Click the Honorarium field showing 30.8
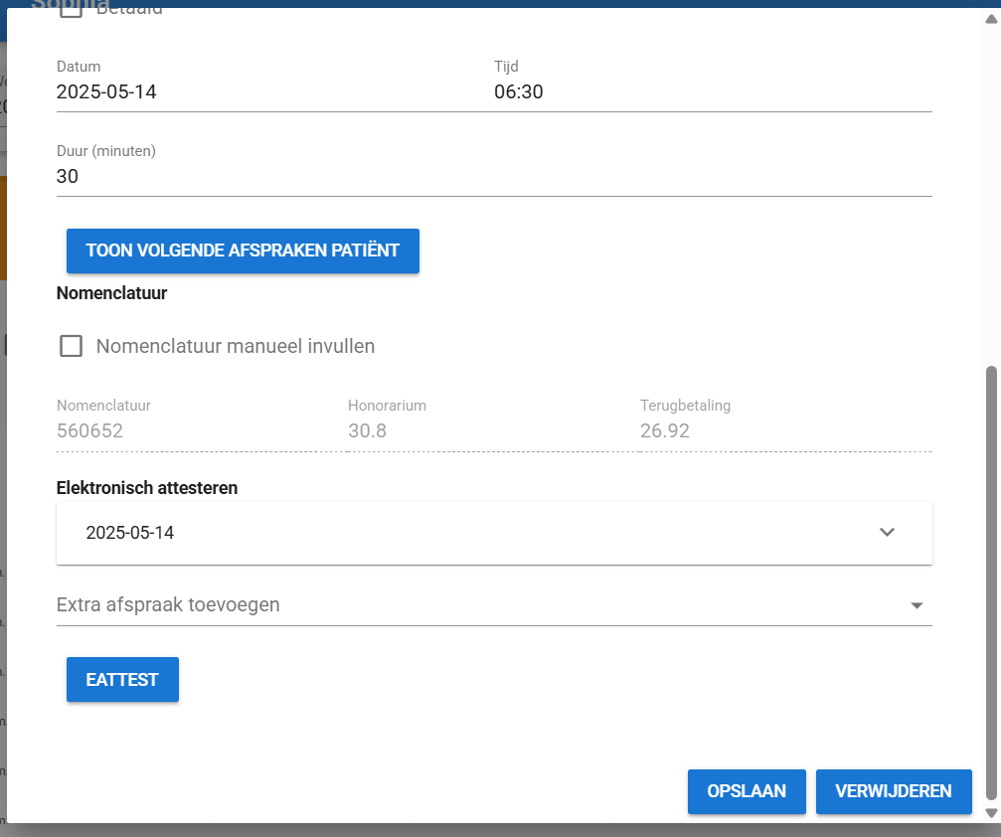The height and width of the screenshot is (837, 1001). point(487,430)
